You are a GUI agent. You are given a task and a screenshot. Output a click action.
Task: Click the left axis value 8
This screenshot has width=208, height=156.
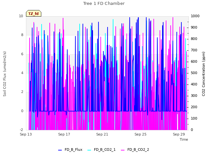pos(22,35)
